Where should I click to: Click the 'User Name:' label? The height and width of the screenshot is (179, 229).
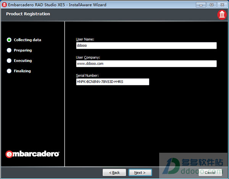click(85, 39)
